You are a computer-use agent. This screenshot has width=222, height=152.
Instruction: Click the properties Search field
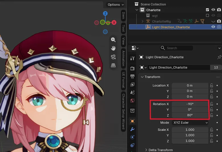176,48
